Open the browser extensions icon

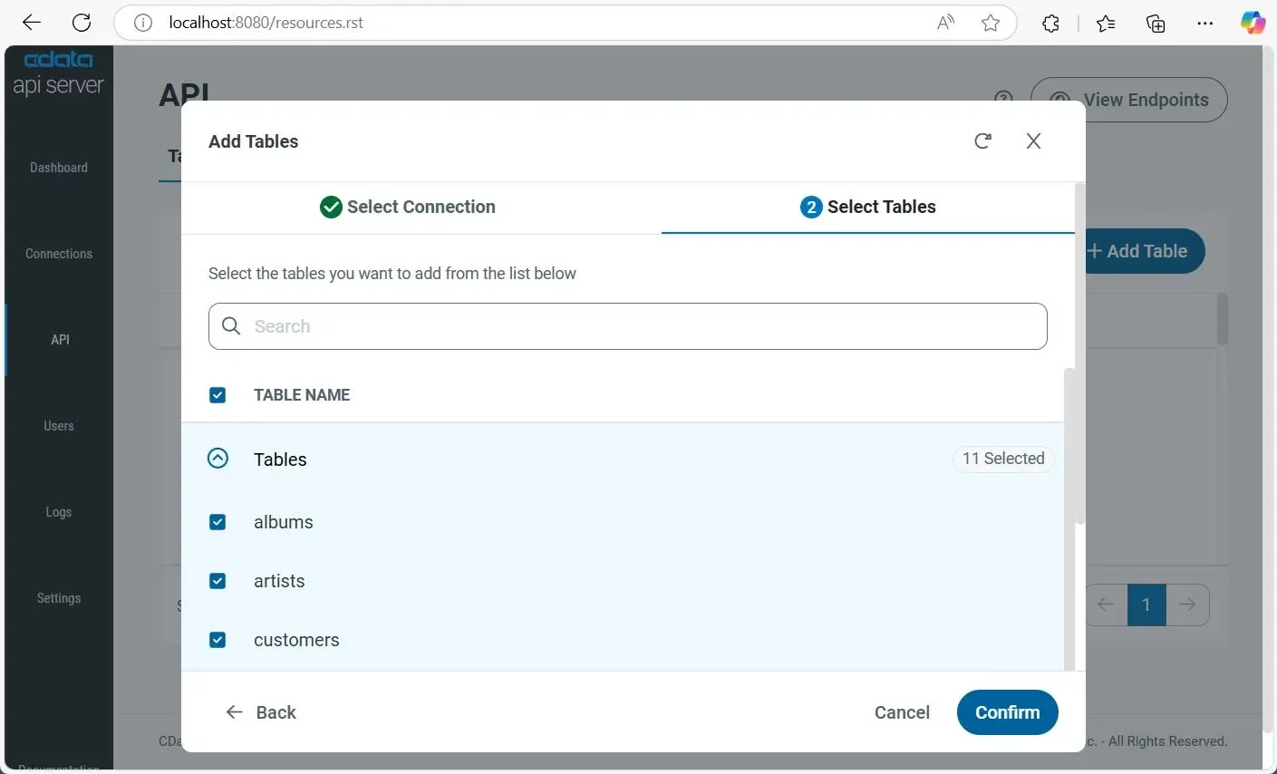click(x=1050, y=24)
